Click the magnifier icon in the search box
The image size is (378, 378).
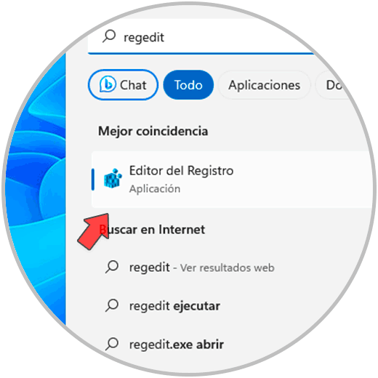point(109,36)
